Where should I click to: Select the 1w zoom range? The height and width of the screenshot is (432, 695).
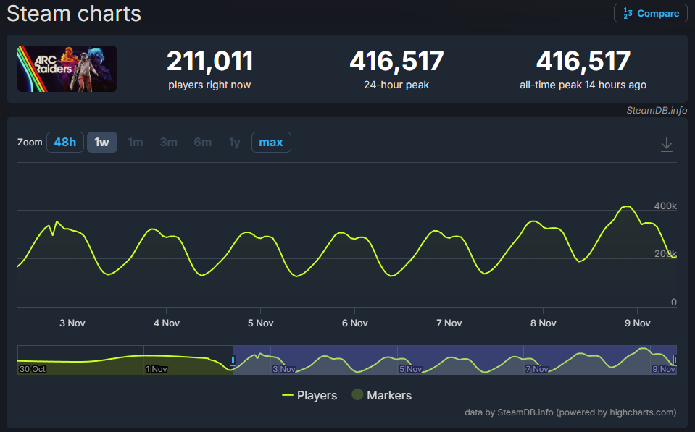[x=102, y=142]
